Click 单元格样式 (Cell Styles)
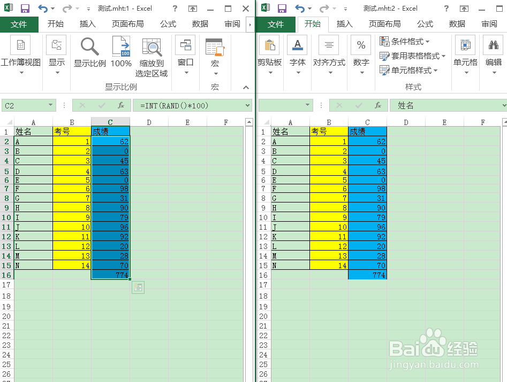Screen dimensions: 507x382 click(411, 69)
